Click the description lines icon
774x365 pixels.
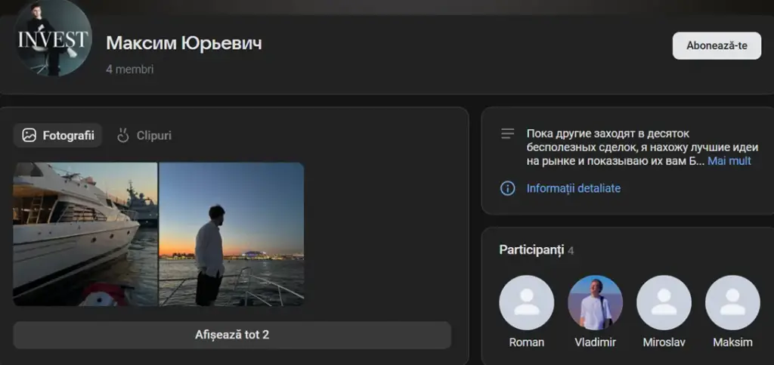pos(507,134)
